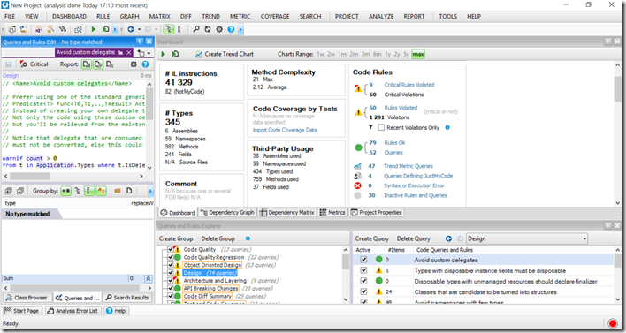Viewport: 626px width, 333px height.
Task: Uncheck the Code Quality group checkbox
Action: point(170,249)
